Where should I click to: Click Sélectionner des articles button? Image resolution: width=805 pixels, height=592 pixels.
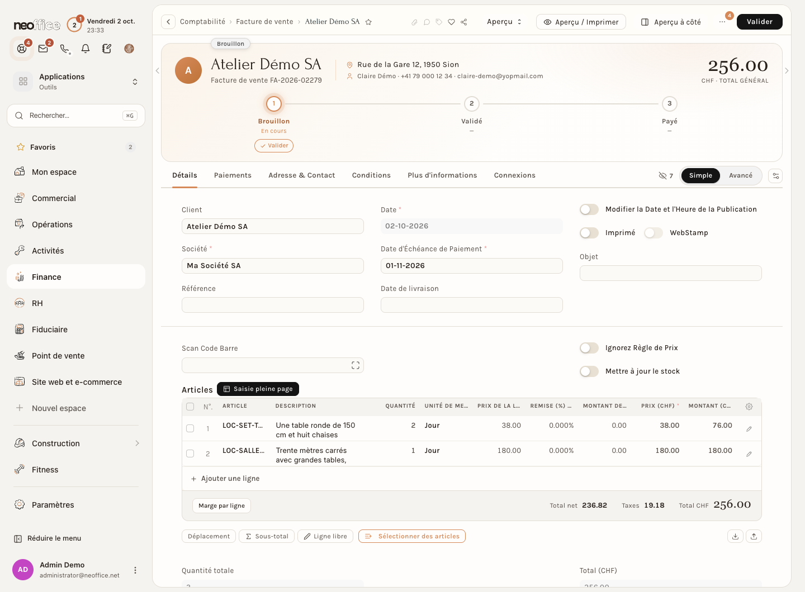412,536
